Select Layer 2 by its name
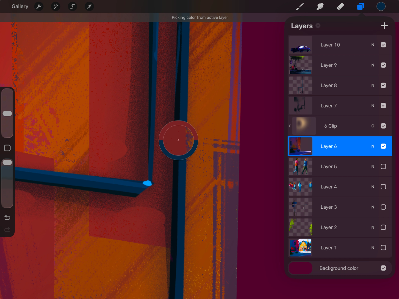This screenshot has height=299, width=399. (329, 227)
